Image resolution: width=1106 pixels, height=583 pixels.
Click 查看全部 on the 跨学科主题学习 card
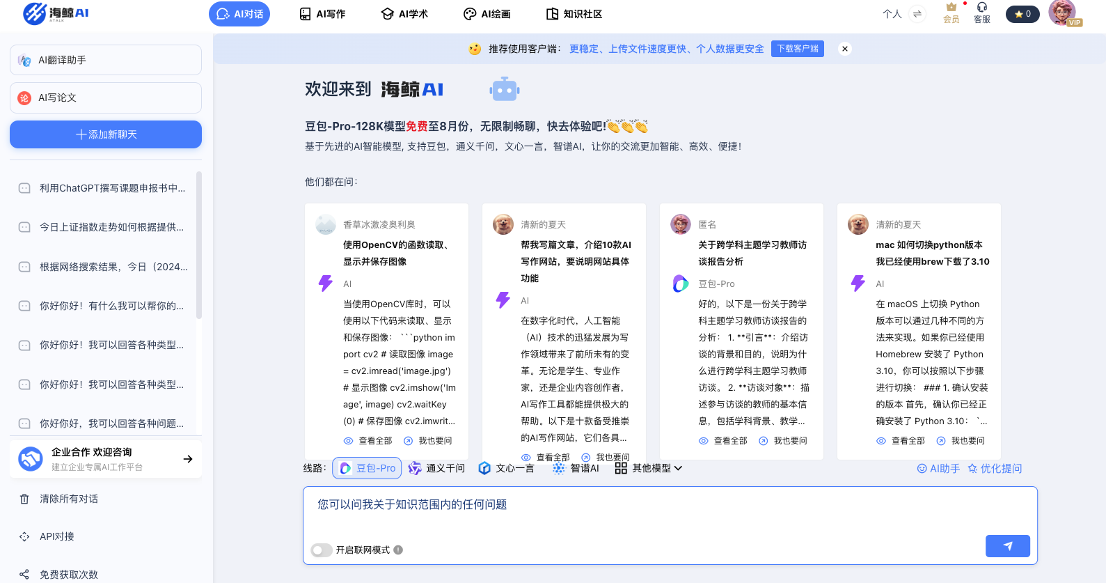(723, 441)
